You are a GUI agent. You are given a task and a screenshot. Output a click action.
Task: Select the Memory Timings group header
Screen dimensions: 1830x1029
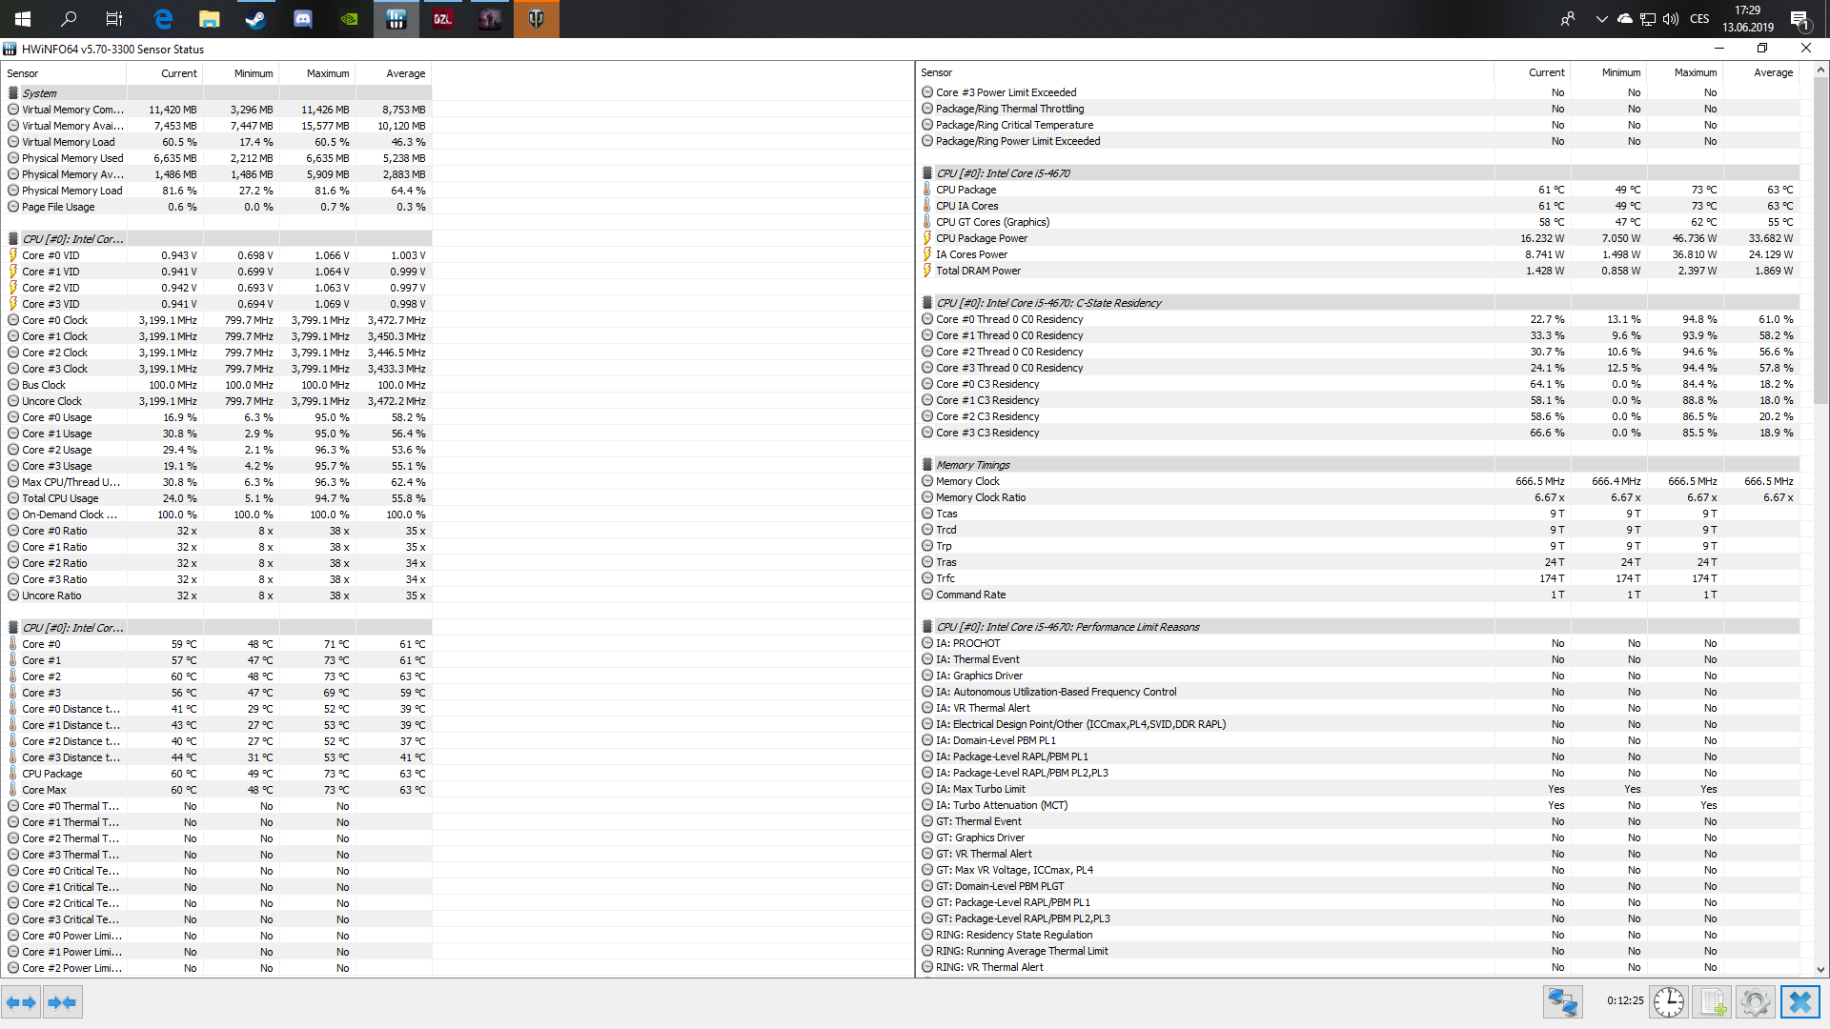(x=972, y=465)
